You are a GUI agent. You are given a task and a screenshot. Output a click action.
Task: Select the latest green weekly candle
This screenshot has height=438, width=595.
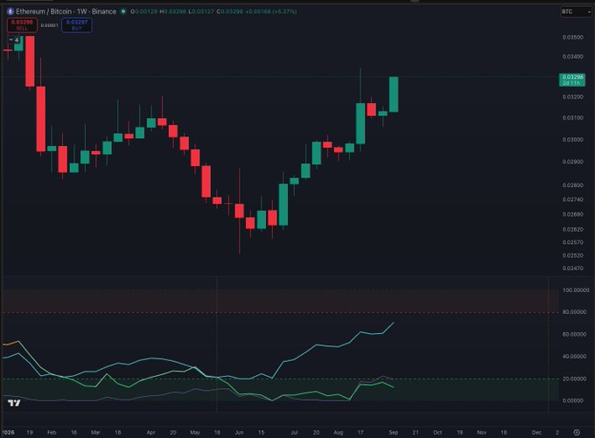[x=394, y=94]
